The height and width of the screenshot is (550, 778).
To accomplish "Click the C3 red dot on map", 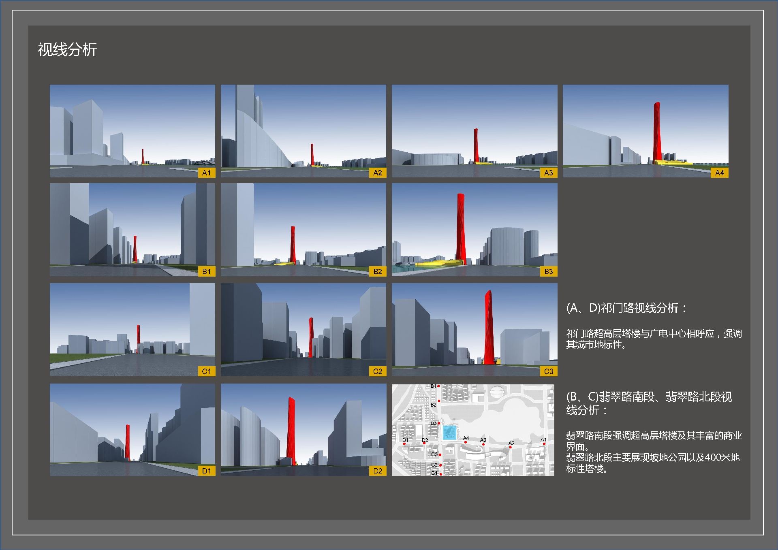I will pos(440,455).
